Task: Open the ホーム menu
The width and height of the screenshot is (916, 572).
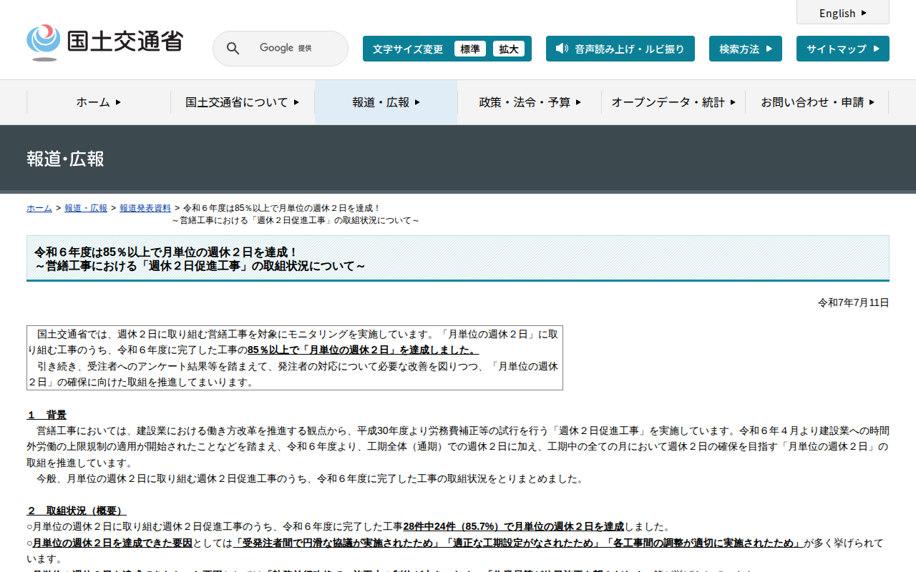Action: 99,102
